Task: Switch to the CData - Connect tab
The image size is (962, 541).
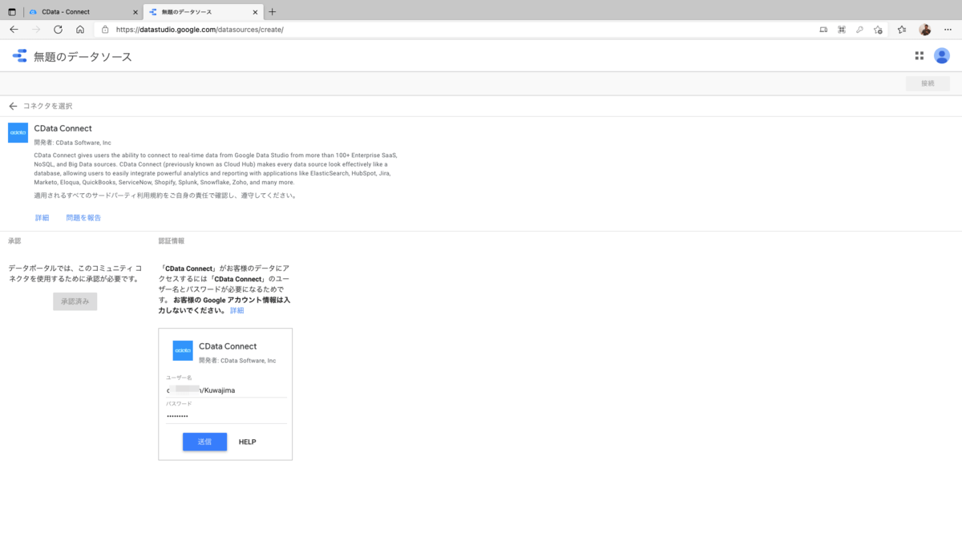Action: 83,12
